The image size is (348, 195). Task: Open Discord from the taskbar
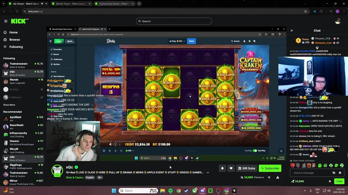pyautogui.click(x=202, y=191)
